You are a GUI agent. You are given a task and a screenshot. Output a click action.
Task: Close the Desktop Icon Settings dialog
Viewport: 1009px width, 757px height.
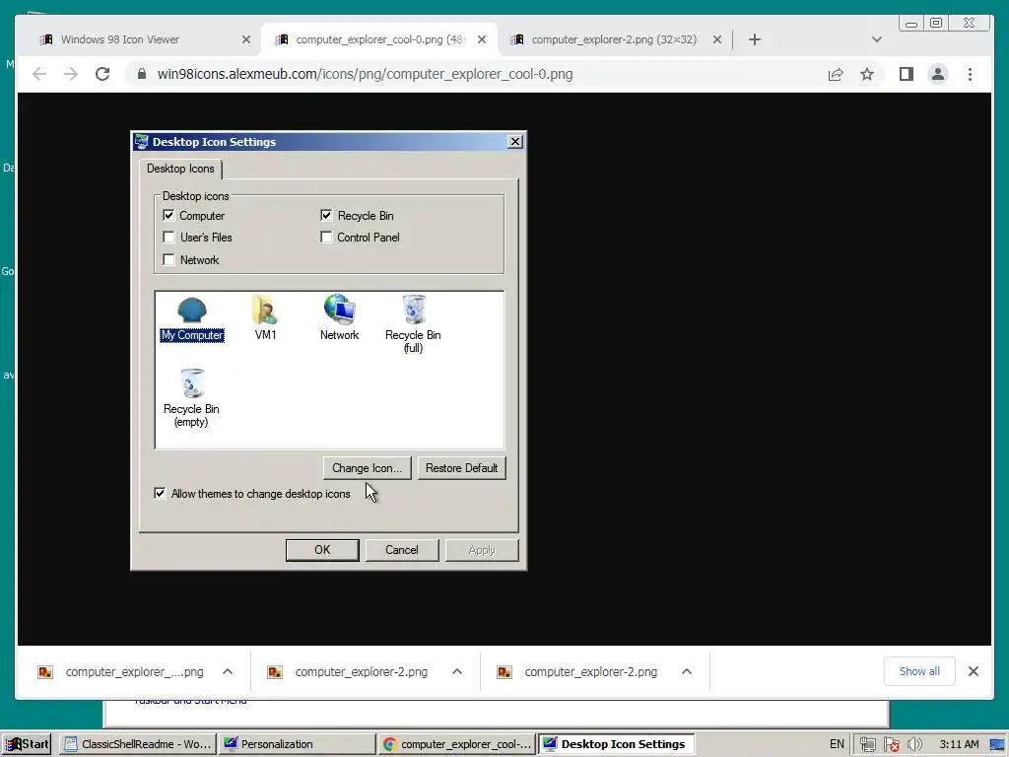tap(514, 142)
